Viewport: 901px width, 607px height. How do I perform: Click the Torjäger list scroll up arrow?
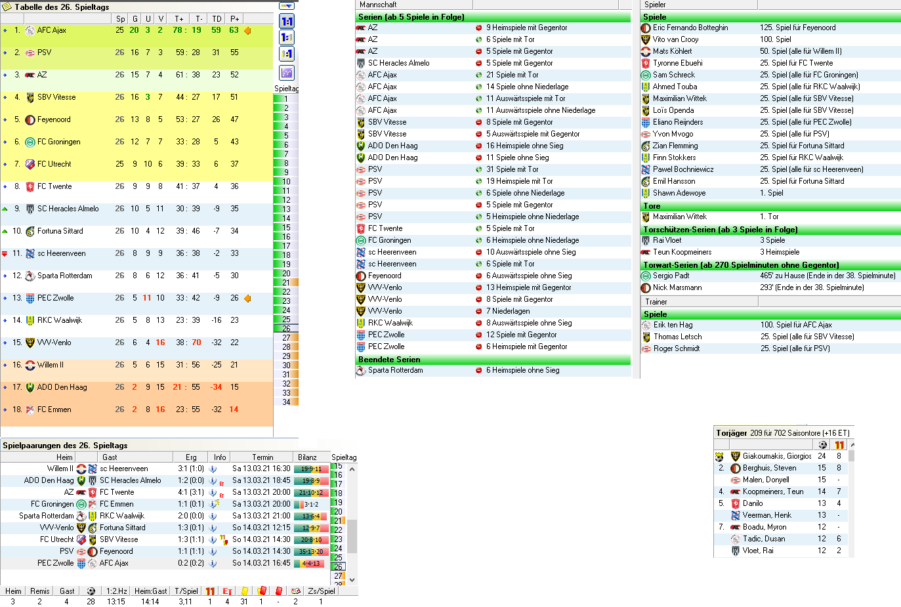coord(852,445)
